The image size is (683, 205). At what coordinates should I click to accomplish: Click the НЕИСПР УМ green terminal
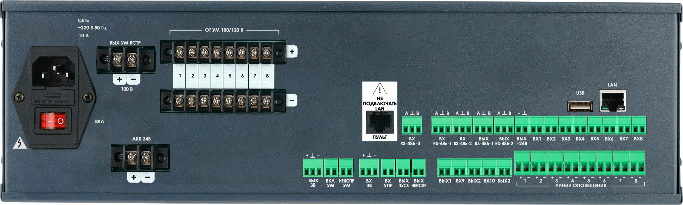[x=346, y=168]
